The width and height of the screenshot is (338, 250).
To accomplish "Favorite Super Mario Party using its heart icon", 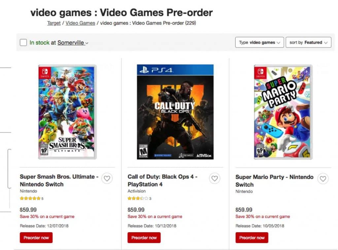I will pos(323,179).
